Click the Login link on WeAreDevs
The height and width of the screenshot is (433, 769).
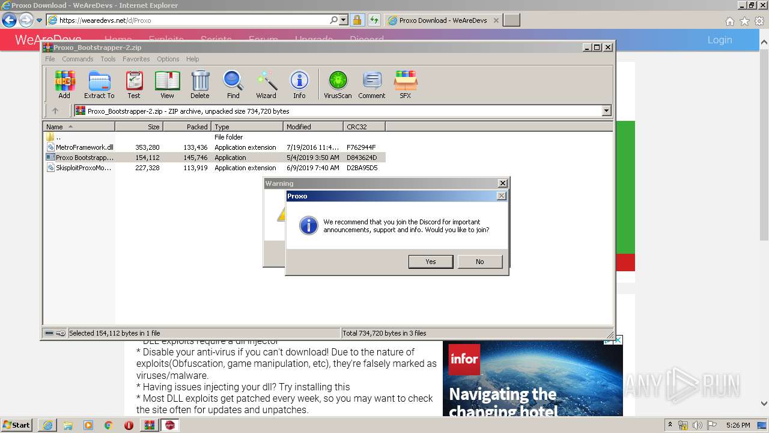(x=720, y=40)
